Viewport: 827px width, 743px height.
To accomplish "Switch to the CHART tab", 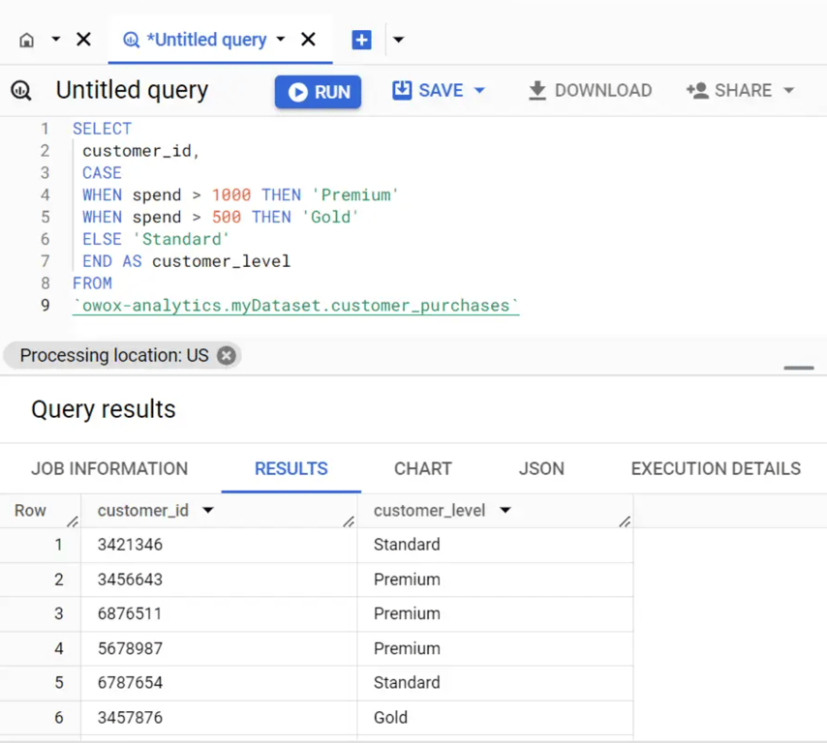I will pos(423,468).
